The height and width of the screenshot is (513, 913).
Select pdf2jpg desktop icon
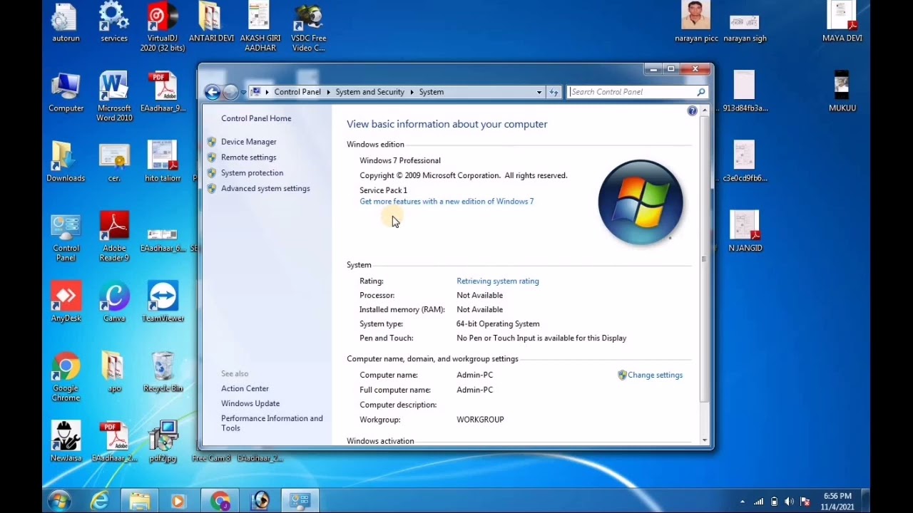[x=163, y=442]
